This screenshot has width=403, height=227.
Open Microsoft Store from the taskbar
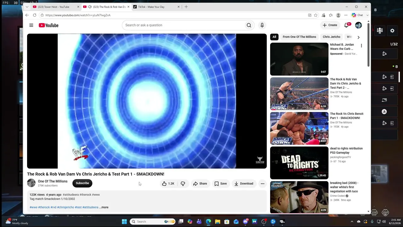click(x=227, y=222)
